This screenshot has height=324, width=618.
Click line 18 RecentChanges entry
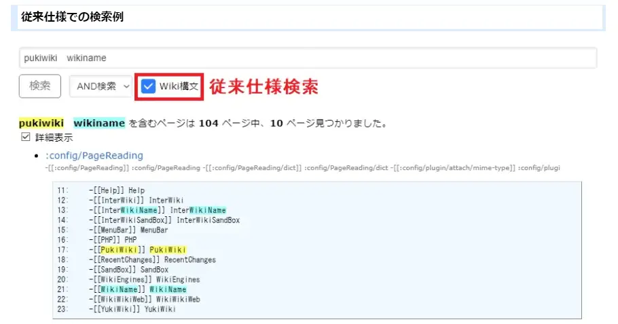click(x=152, y=260)
